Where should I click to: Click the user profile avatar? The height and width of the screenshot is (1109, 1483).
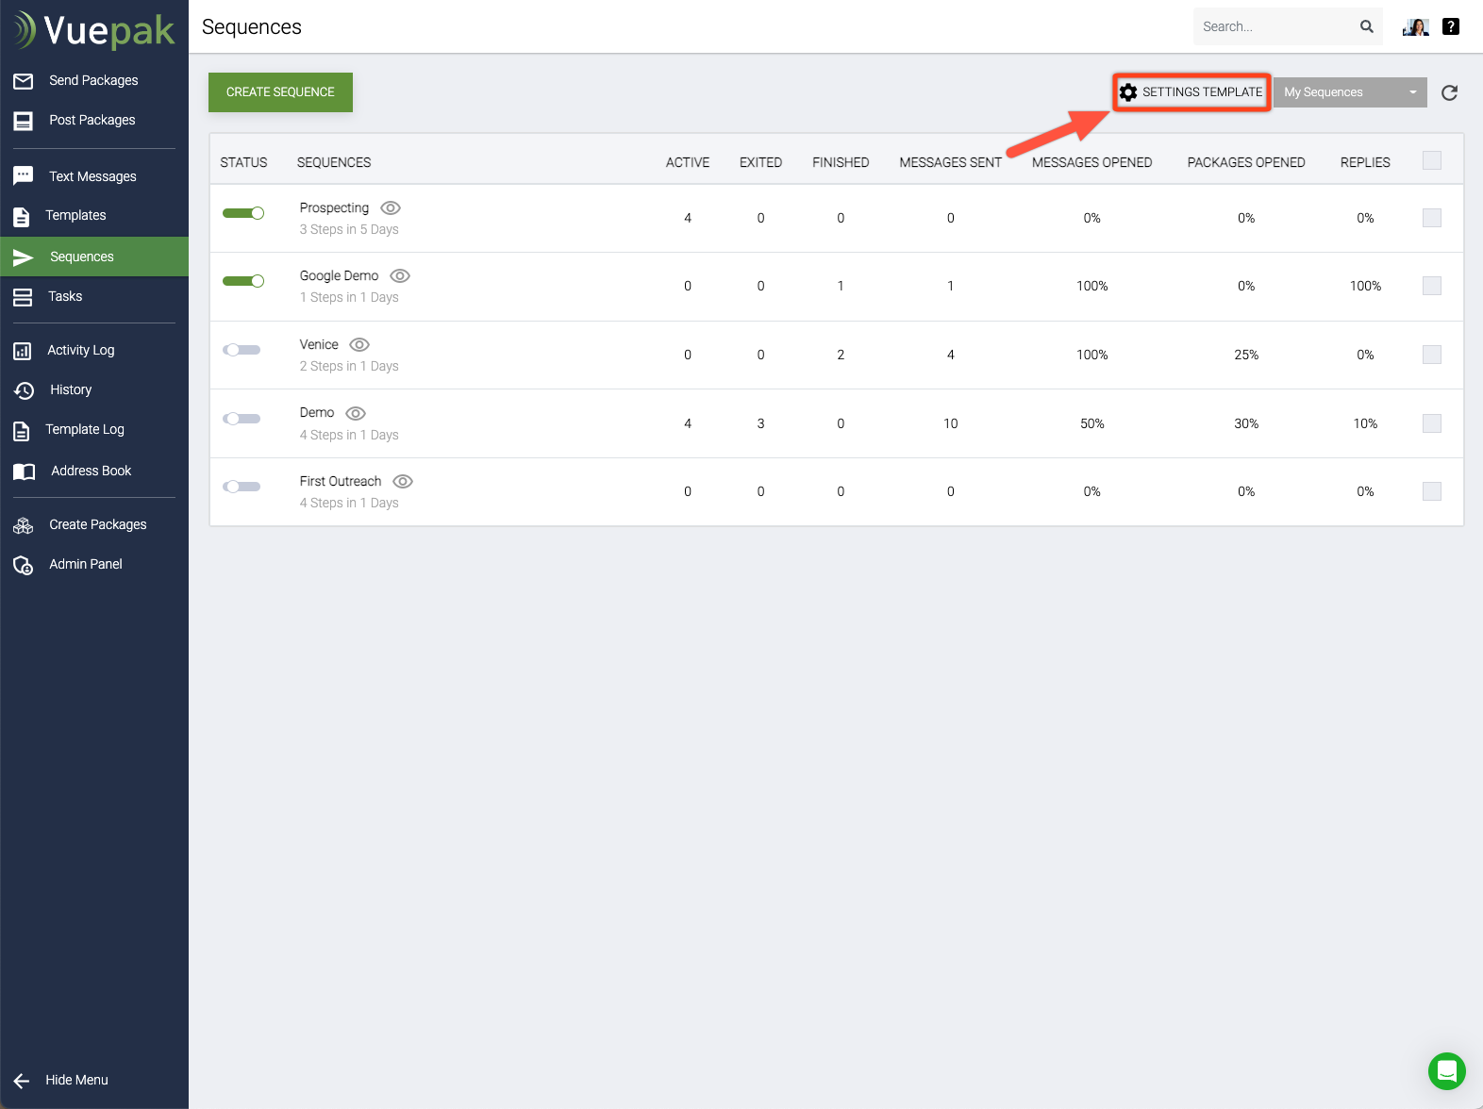[1416, 26]
